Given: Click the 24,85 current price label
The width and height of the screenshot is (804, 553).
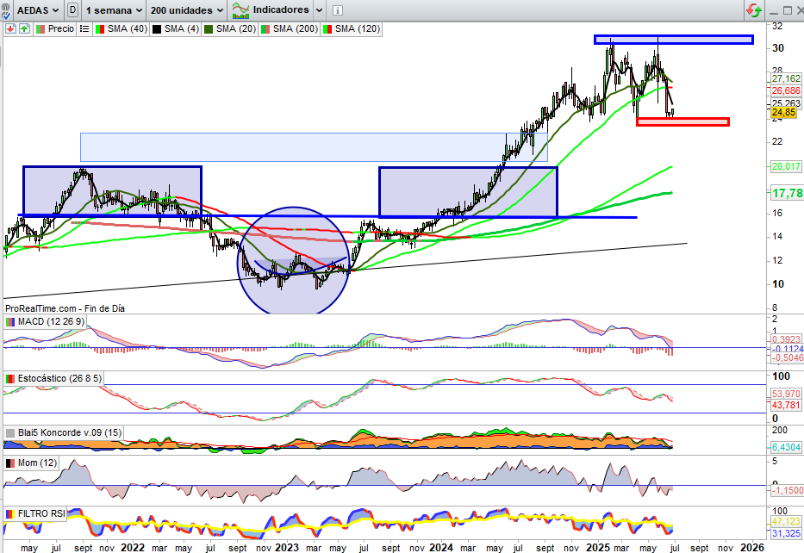Looking at the screenshot, I should pos(783,112).
